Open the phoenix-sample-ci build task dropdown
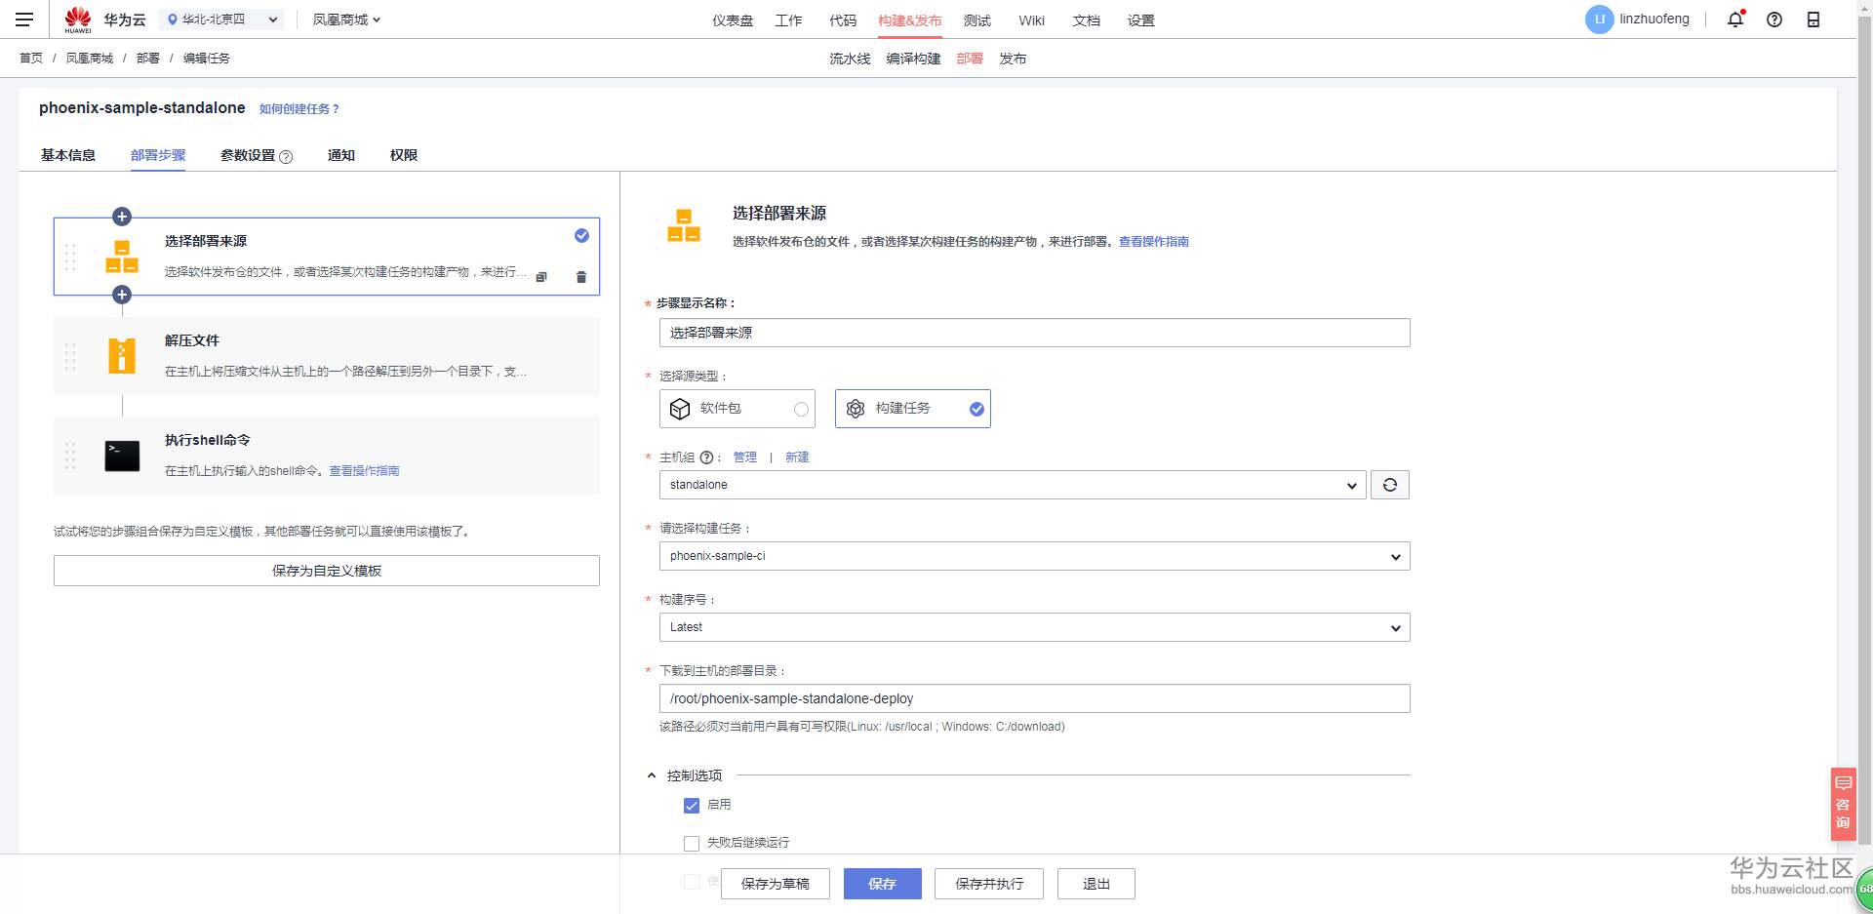This screenshot has width=1873, height=914. [1035, 556]
